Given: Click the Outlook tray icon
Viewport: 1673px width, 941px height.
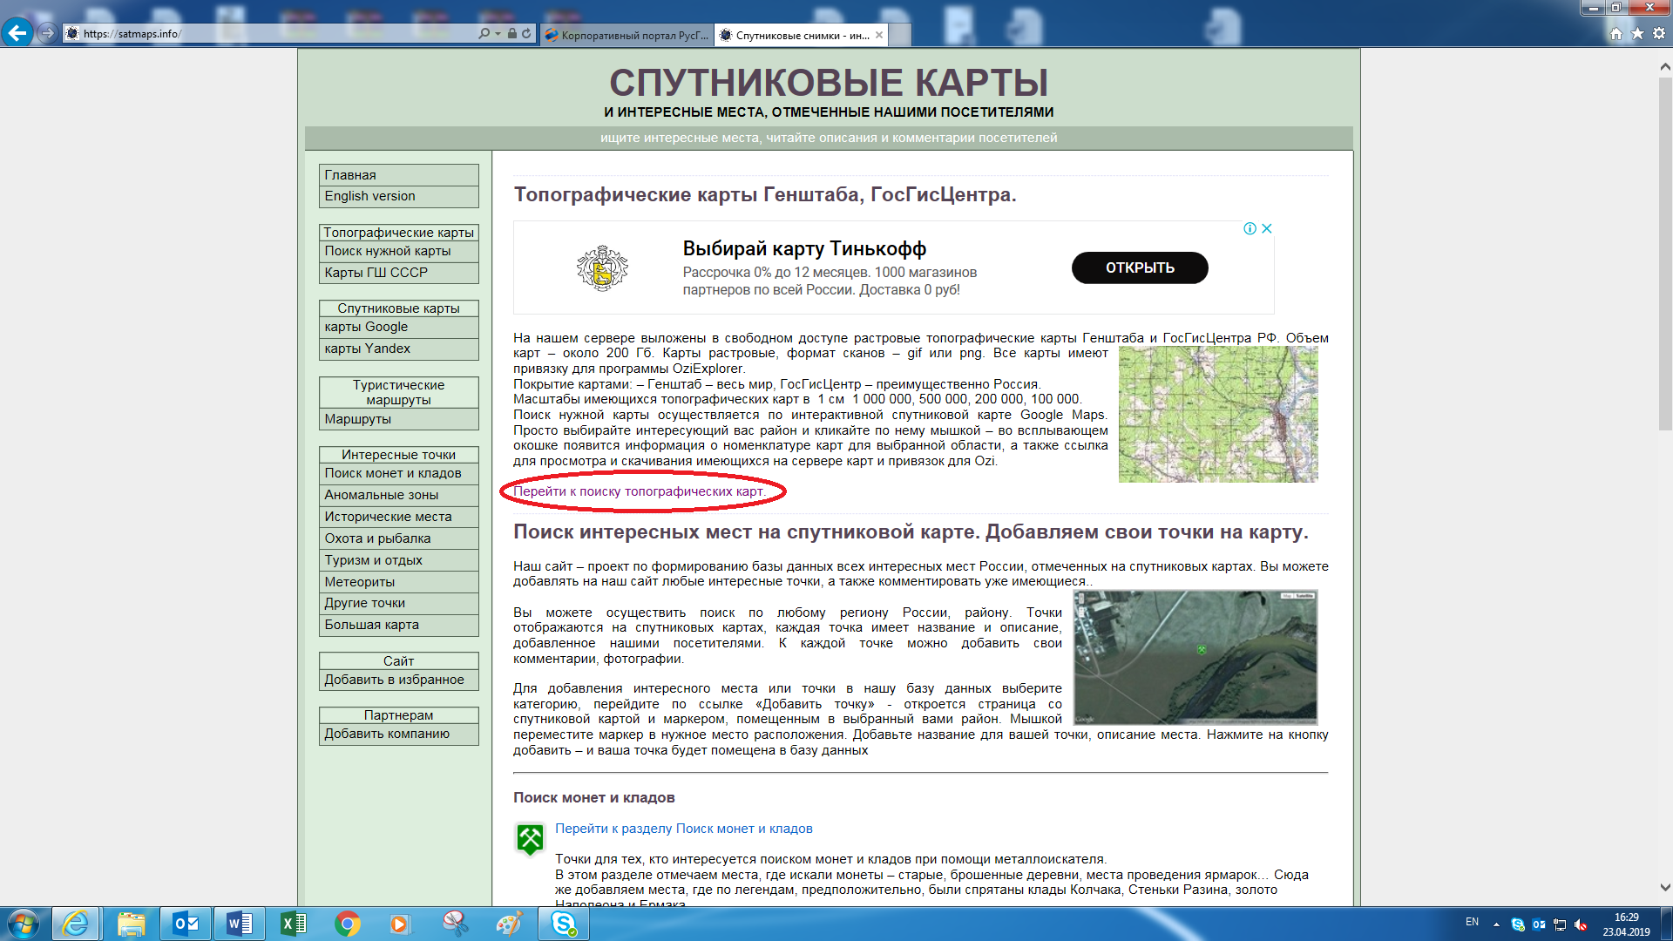Looking at the screenshot, I should [1539, 924].
